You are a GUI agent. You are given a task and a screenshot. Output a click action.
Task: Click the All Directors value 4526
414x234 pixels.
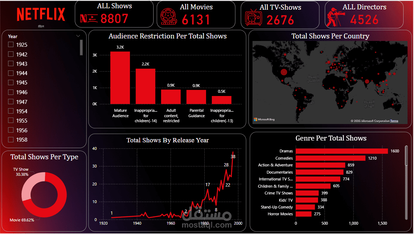(x=364, y=19)
